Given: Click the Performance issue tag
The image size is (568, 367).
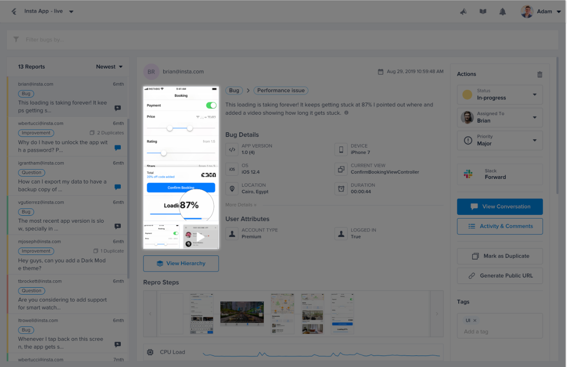Looking at the screenshot, I should [281, 91].
